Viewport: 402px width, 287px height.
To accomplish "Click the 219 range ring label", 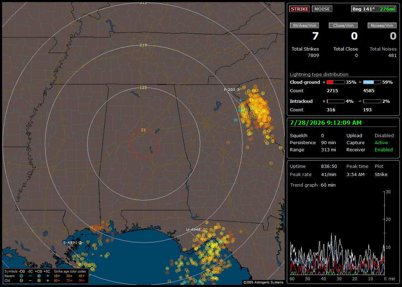I will (143, 45).
